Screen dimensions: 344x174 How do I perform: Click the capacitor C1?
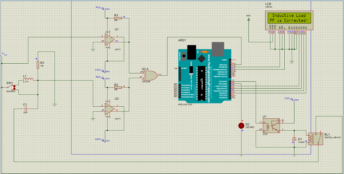pos(25,108)
